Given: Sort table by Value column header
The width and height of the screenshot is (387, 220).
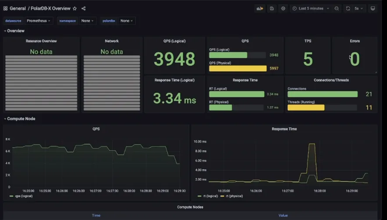Looking at the screenshot, I should pos(283,215).
